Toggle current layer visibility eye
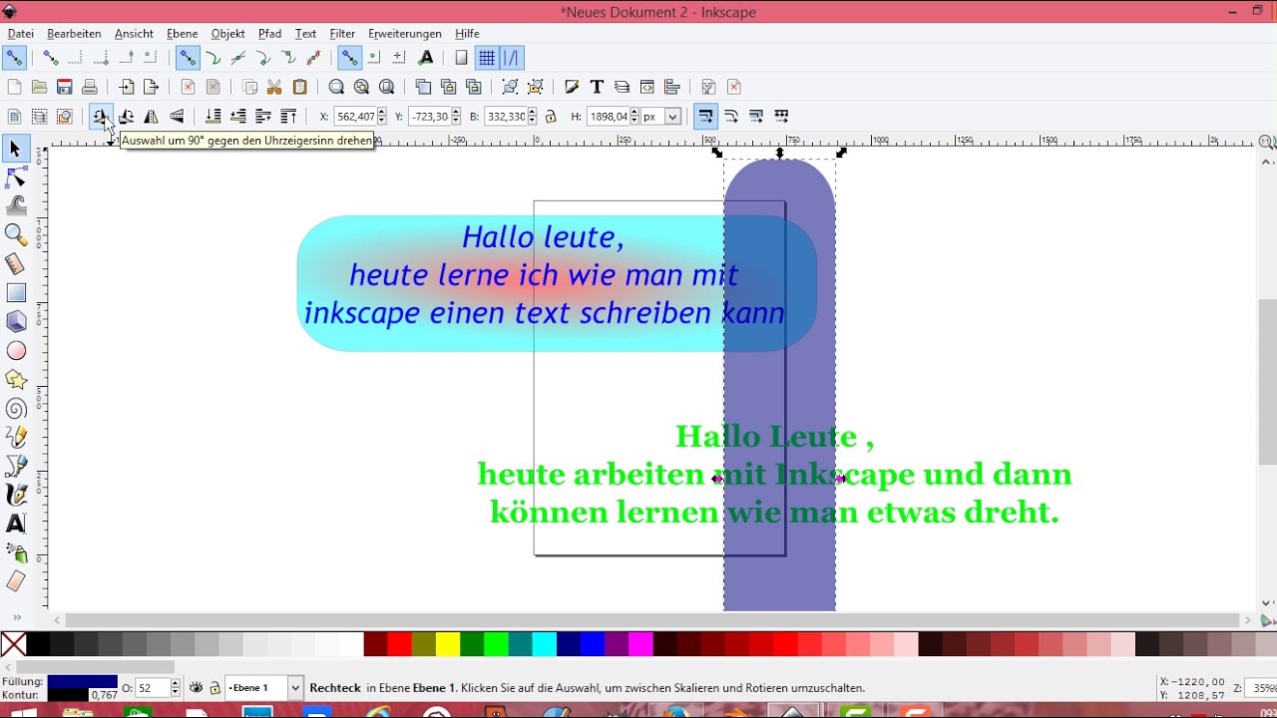 point(197,688)
